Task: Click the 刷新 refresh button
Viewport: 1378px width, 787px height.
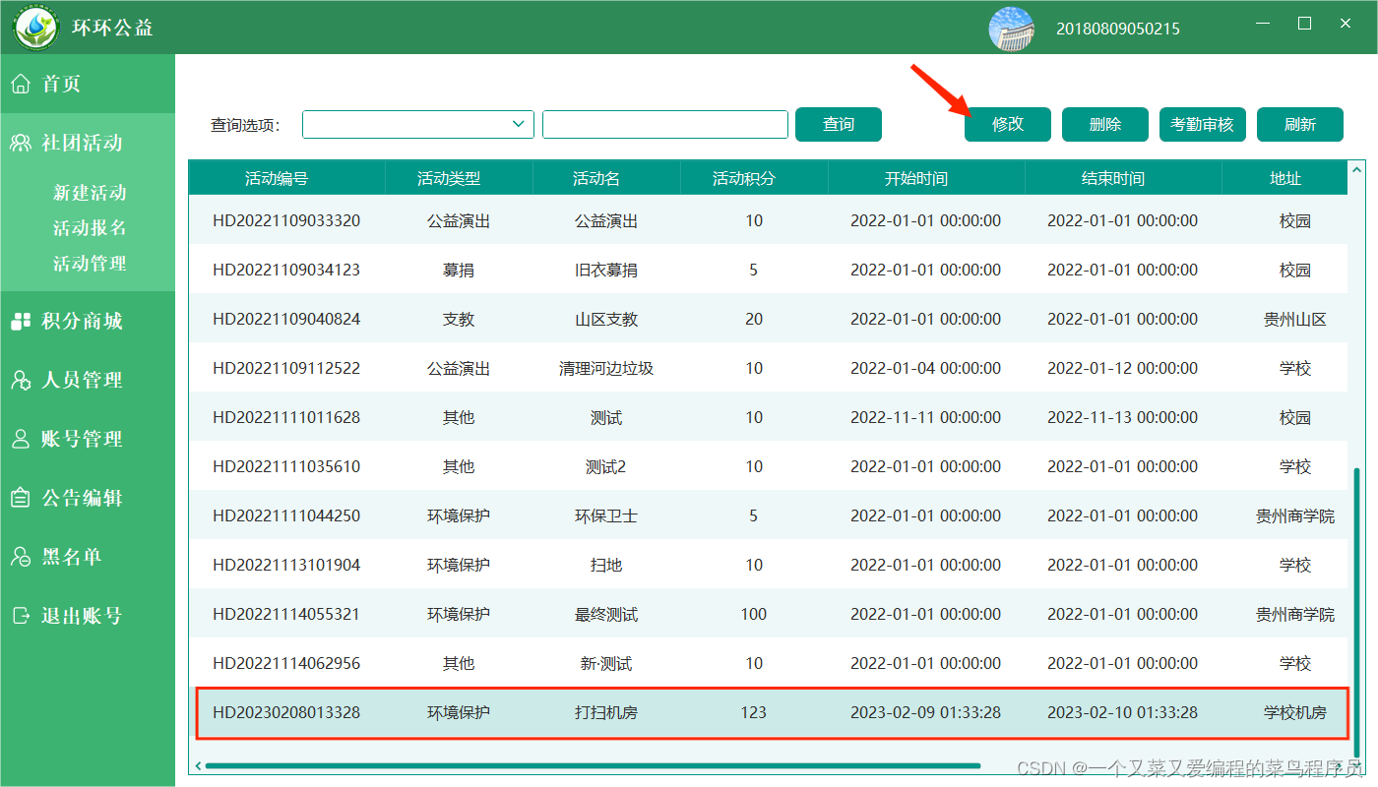Action: point(1299,124)
